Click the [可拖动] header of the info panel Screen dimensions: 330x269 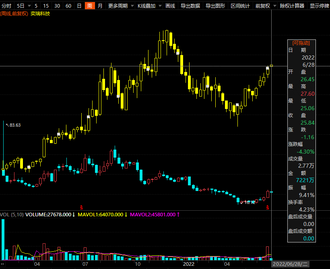[301, 43]
